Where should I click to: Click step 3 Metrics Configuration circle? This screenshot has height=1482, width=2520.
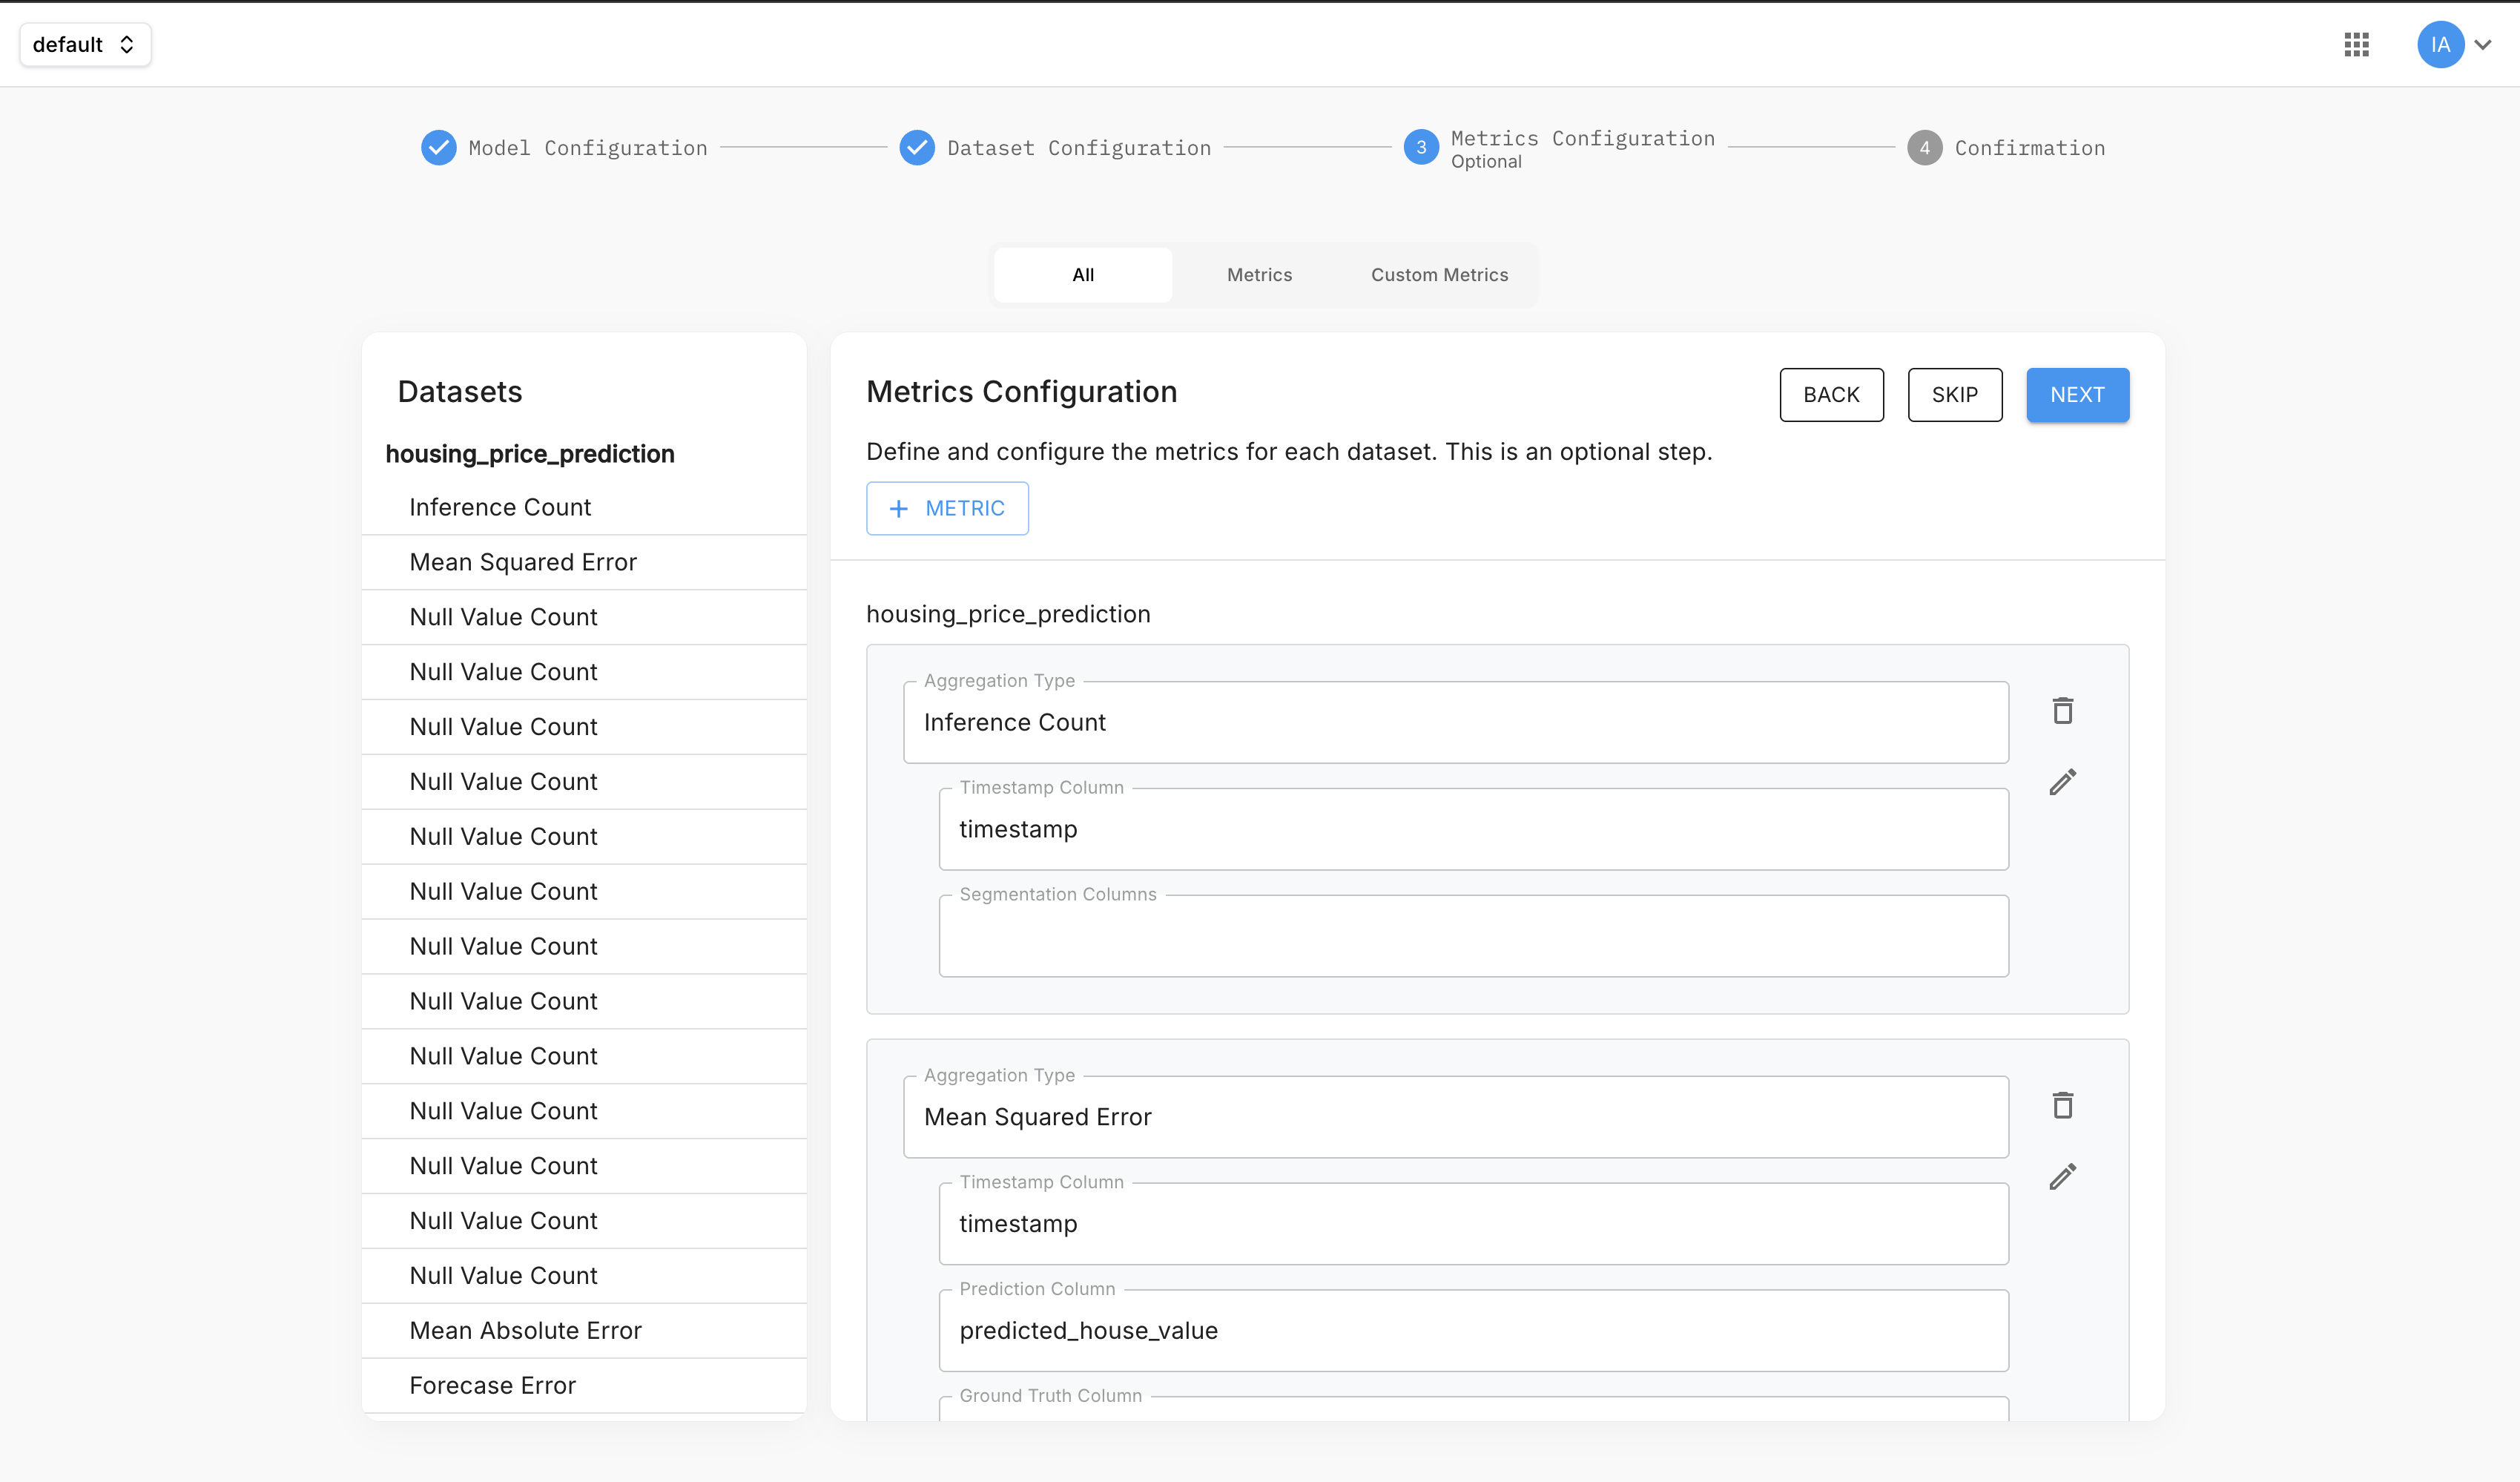(1420, 147)
